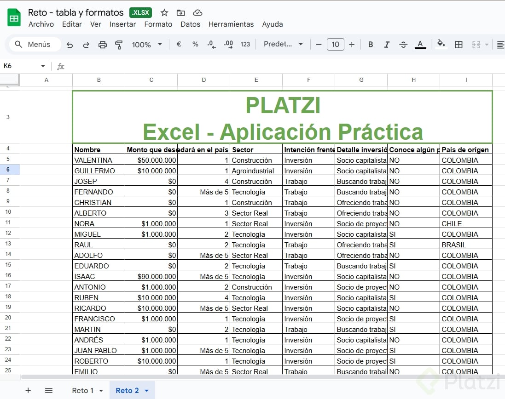Open the Editar menu
Viewport: 505px width, 399px height.
[x=72, y=24]
